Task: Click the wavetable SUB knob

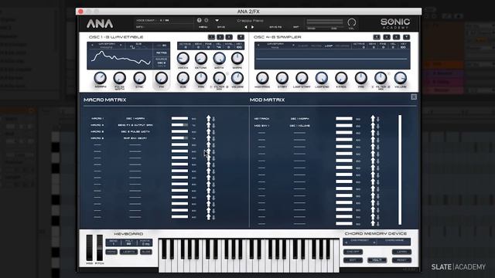Action: (183, 77)
